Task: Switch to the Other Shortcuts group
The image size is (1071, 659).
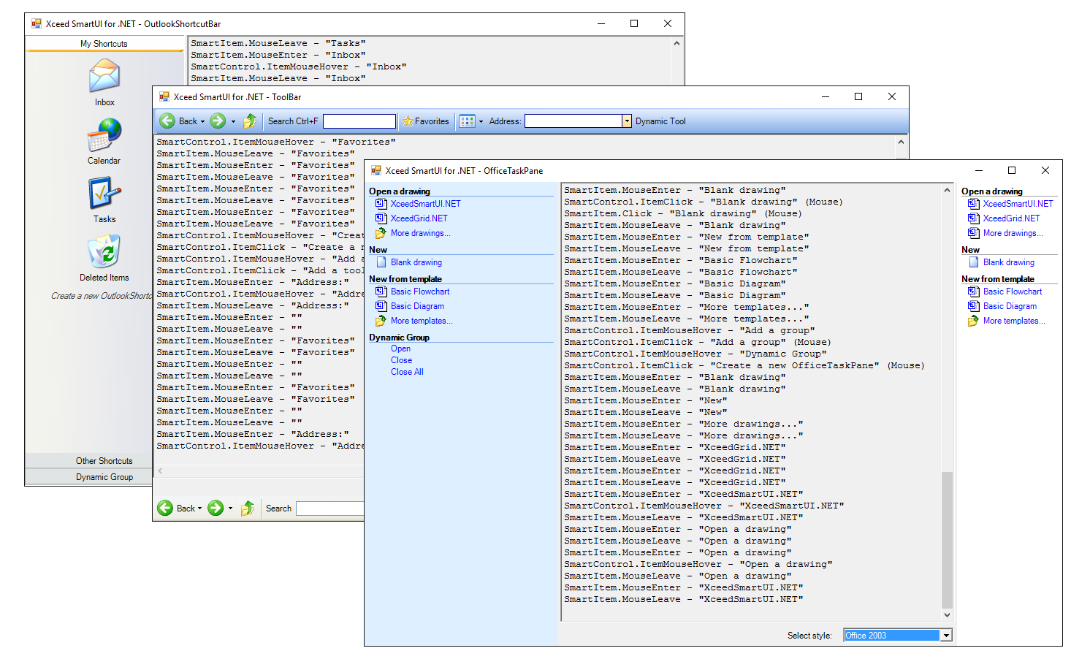Action: [104, 461]
